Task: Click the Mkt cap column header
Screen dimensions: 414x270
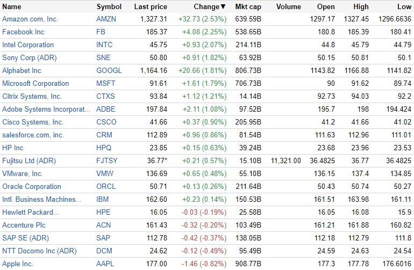Action: 249,7
